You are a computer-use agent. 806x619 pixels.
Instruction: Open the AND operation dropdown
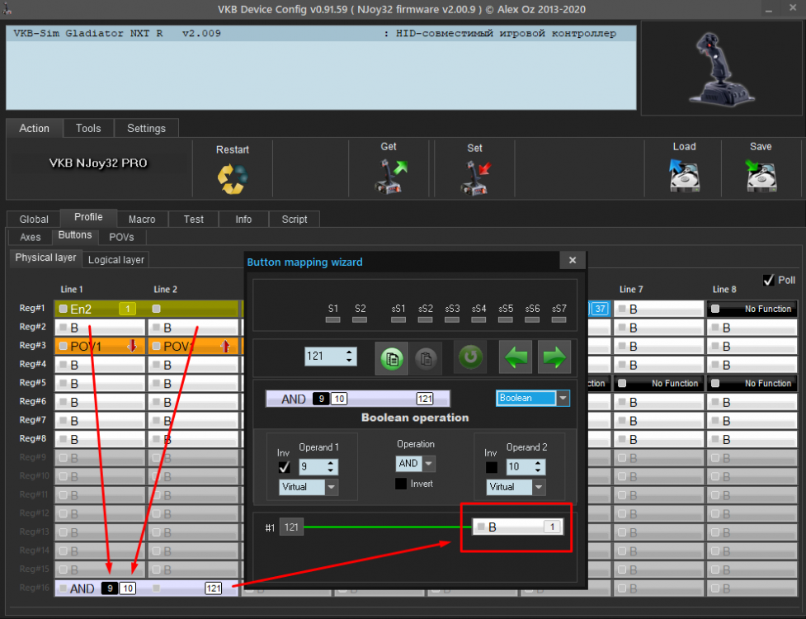[429, 464]
